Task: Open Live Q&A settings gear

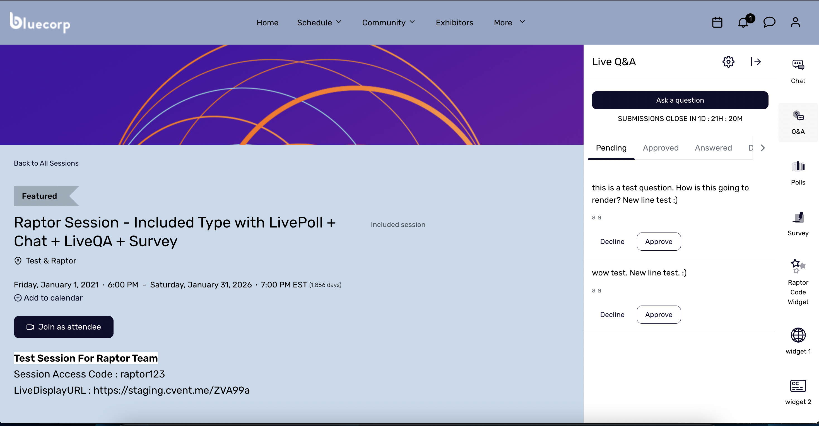Action: (728, 62)
